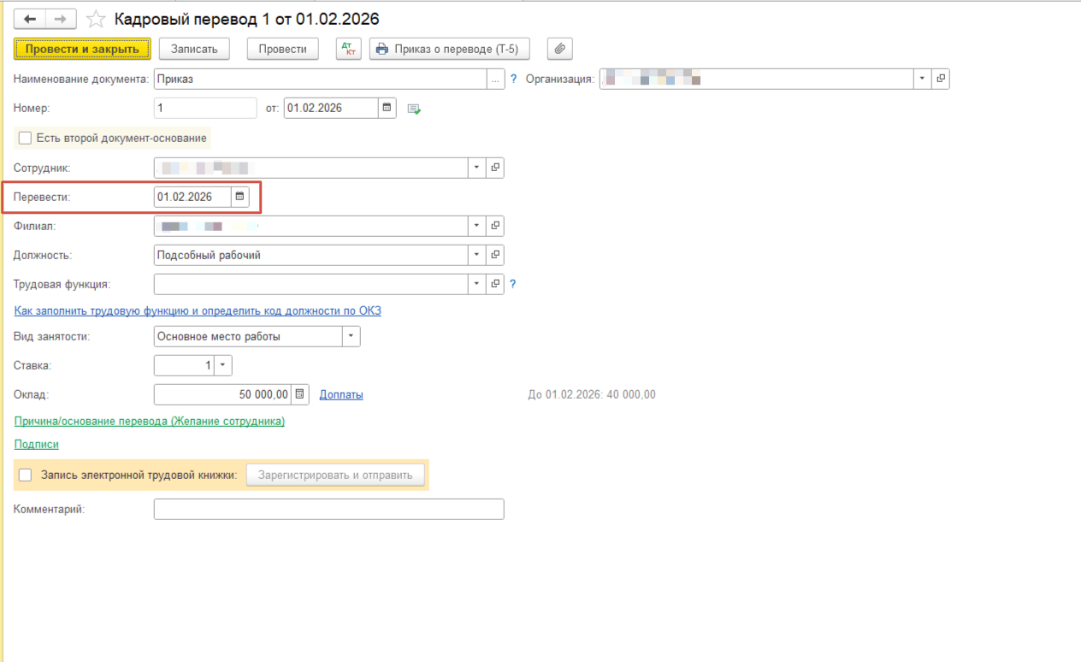Open Сотрудник record via open button
Screen dimensions: 1081x662
click(x=495, y=168)
